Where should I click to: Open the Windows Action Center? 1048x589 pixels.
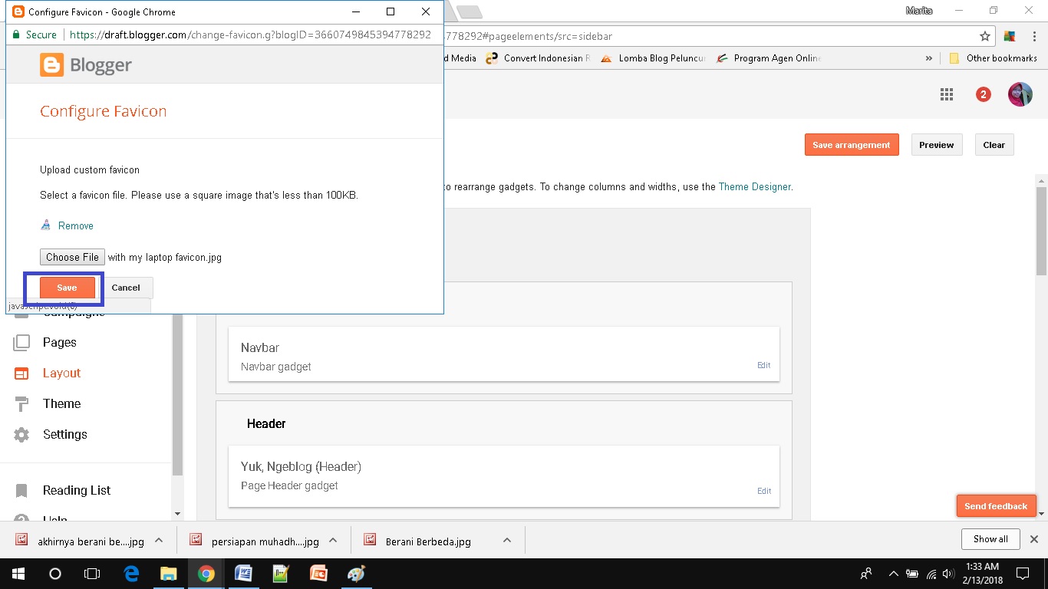1022,573
